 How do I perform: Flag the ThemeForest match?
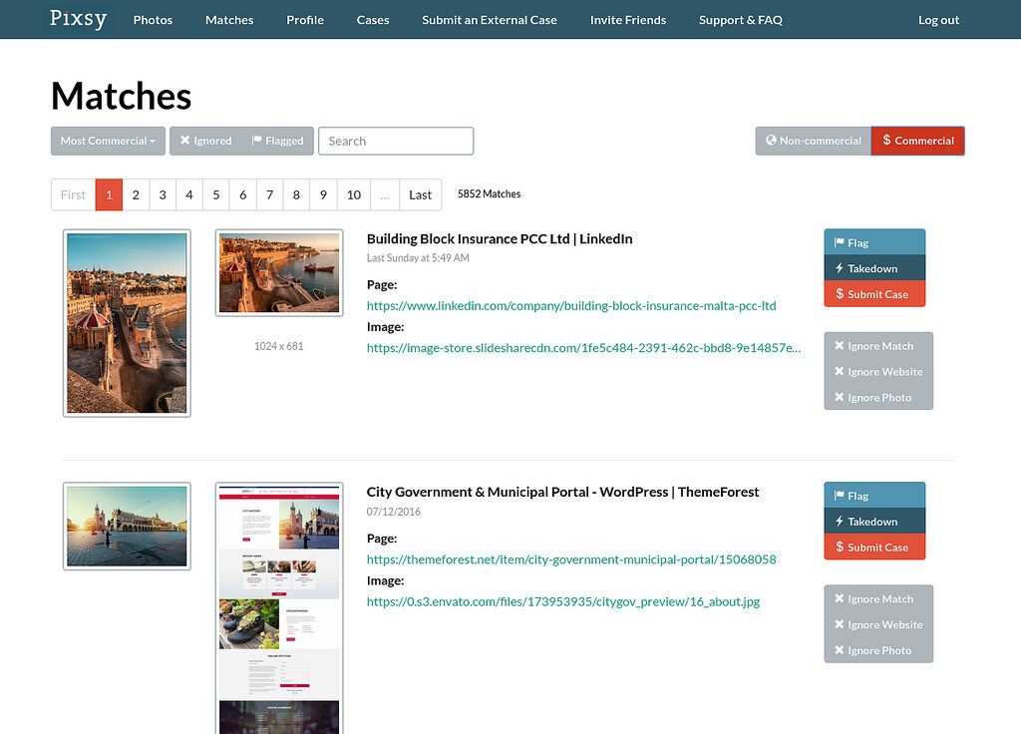point(874,495)
